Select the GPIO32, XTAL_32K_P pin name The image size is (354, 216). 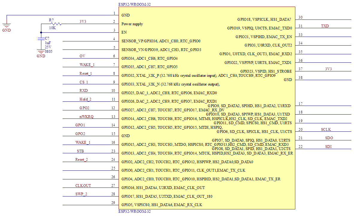[199, 76]
